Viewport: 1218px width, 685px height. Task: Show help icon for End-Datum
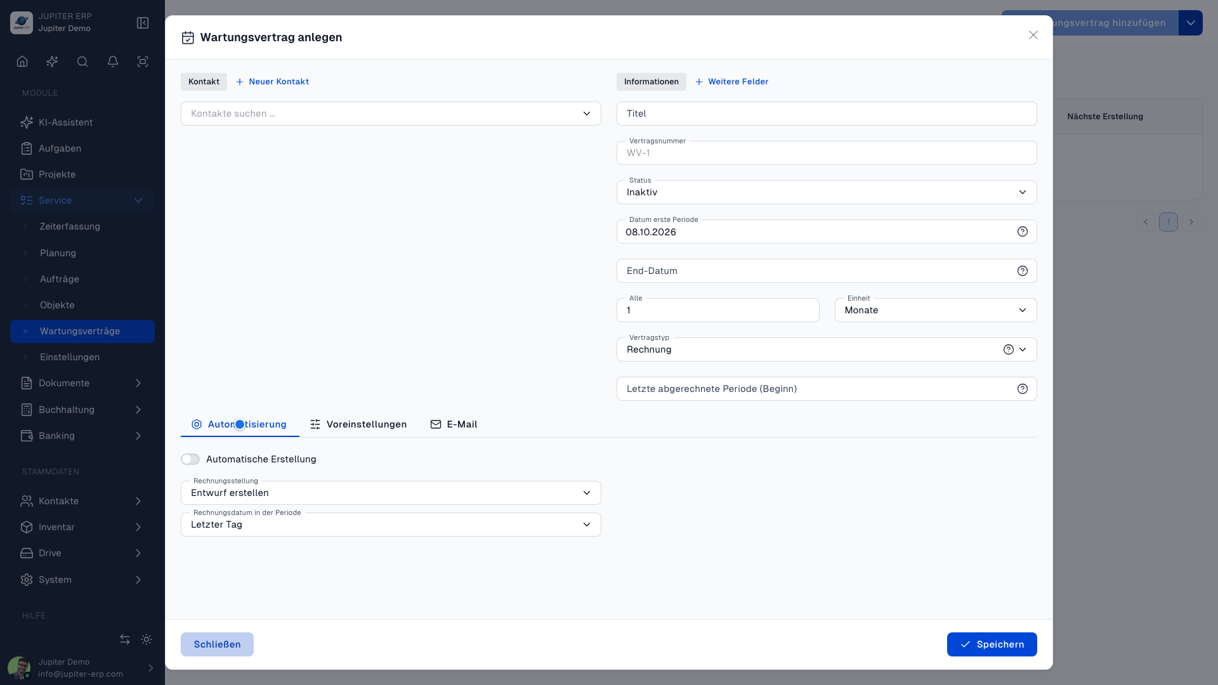tap(1023, 271)
